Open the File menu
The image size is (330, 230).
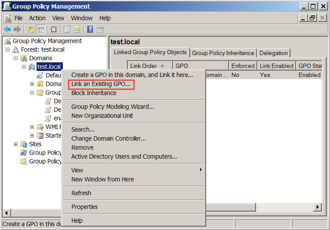pos(19,18)
